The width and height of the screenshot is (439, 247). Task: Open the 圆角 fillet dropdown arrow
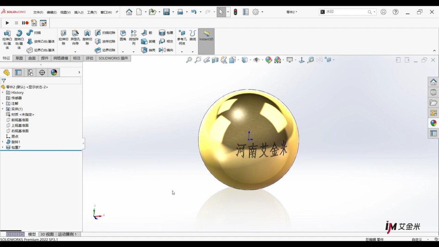123,52
